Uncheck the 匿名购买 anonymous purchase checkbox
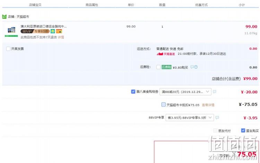The height and width of the screenshot is (163, 260). click(x=243, y=130)
